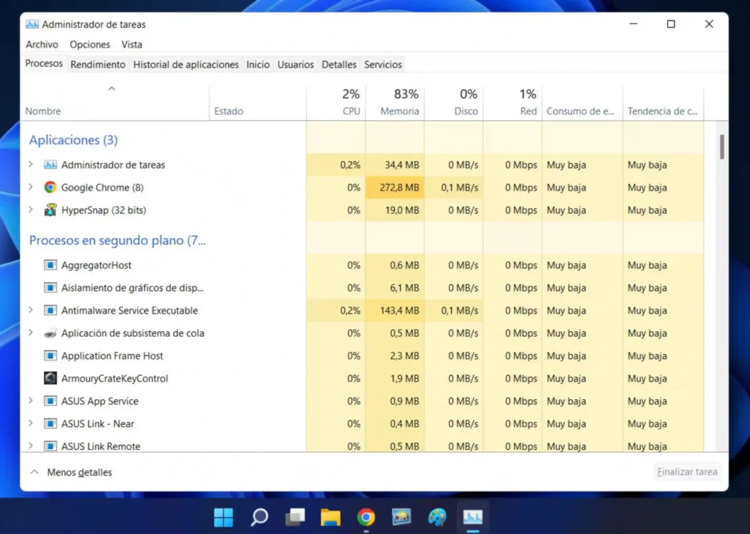Click the AggregatorHost process icon
This screenshot has height=534, width=750.
click(51, 265)
